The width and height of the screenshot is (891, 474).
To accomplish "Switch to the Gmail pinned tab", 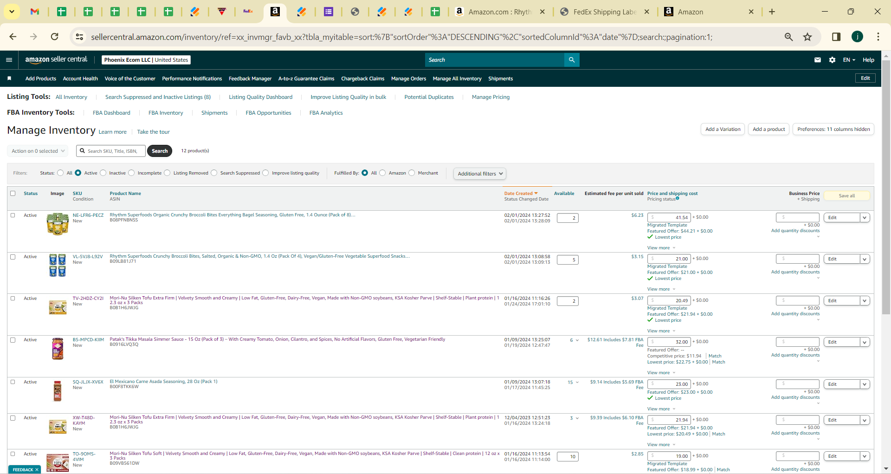I will point(35,12).
